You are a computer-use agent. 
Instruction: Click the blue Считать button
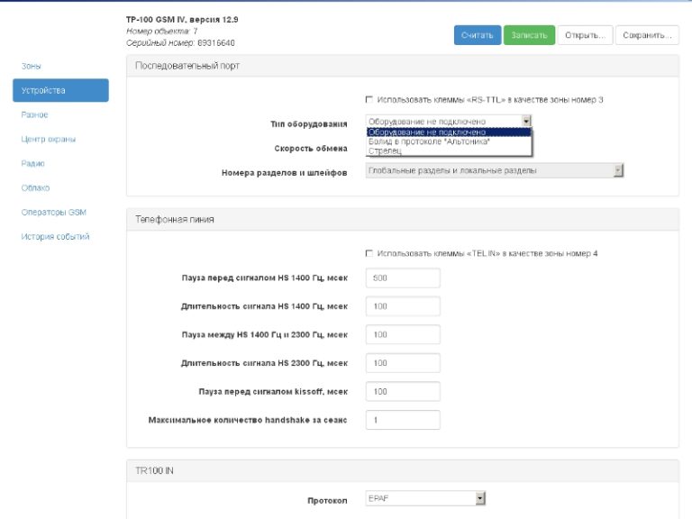(x=477, y=35)
